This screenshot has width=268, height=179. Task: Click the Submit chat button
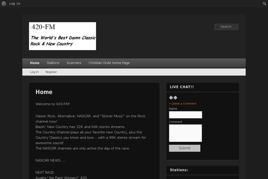[x=184, y=148]
